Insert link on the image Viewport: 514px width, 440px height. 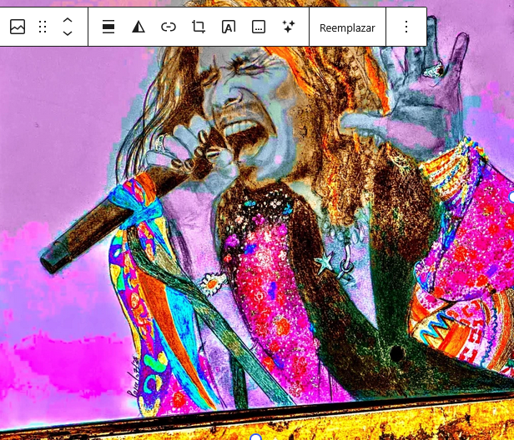[x=169, y=27]
